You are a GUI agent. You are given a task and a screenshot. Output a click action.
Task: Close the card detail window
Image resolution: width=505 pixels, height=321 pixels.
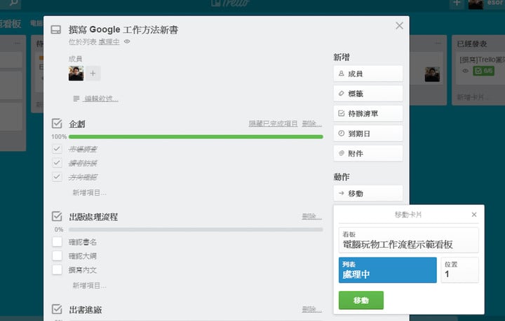399,26
